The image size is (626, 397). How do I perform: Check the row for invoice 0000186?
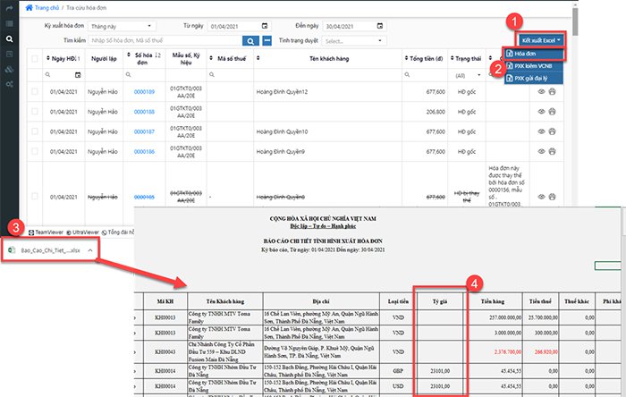click(x=35, y=151)
